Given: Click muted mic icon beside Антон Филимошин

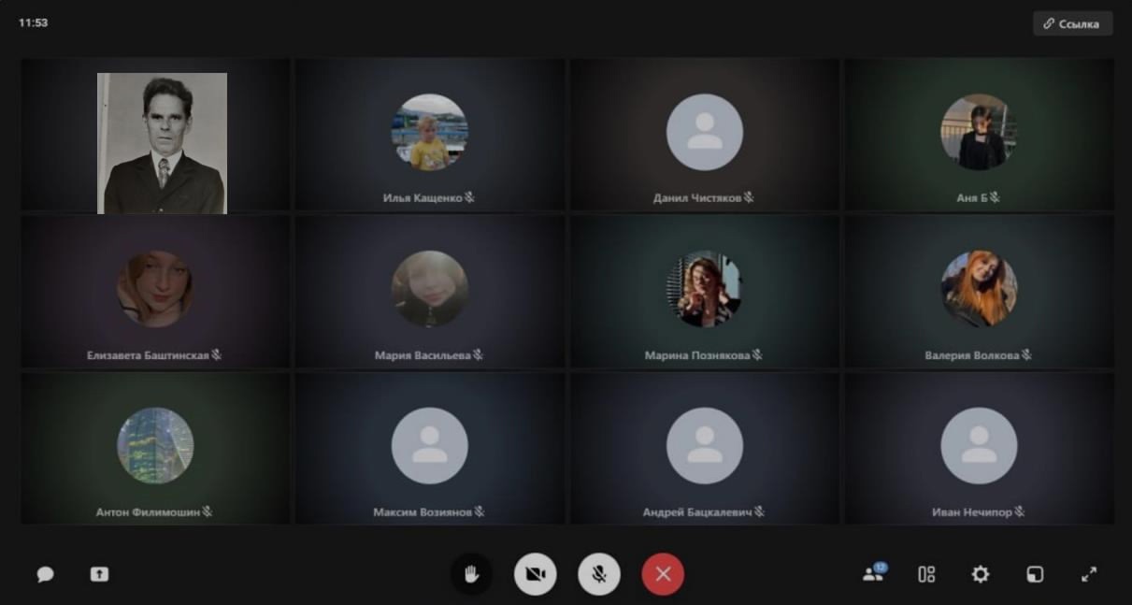Looking at the screenshot, I should click(x=208, y=512).
